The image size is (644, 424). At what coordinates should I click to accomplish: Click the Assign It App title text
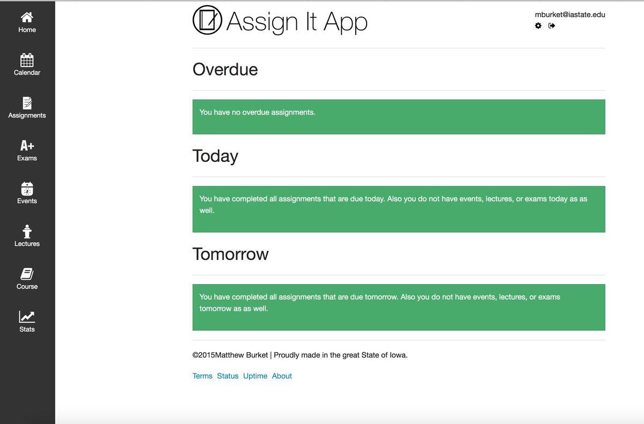pyautogui.click(x=297, y=21)
